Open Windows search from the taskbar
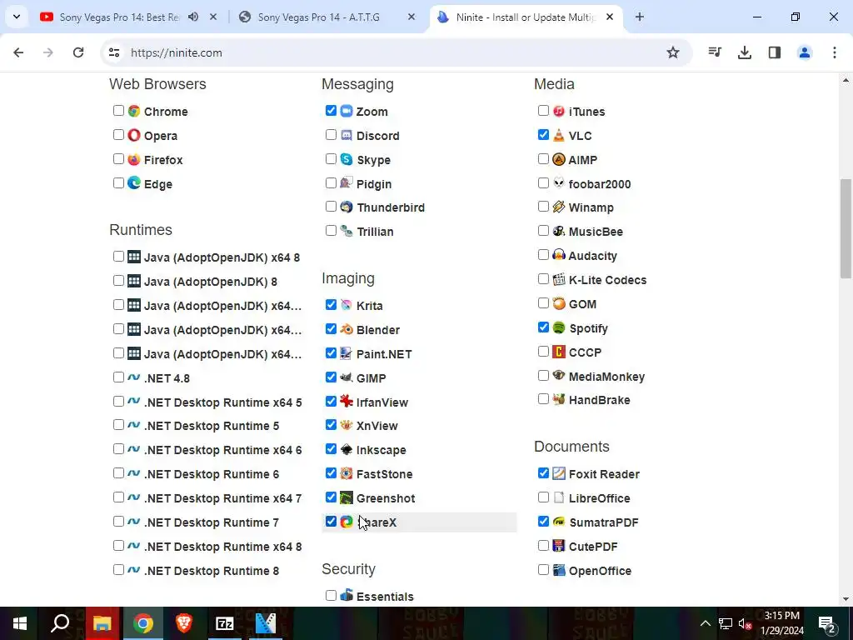Viewport: 853px width, 640px height. pyautogui.click(x=60, y=623)
